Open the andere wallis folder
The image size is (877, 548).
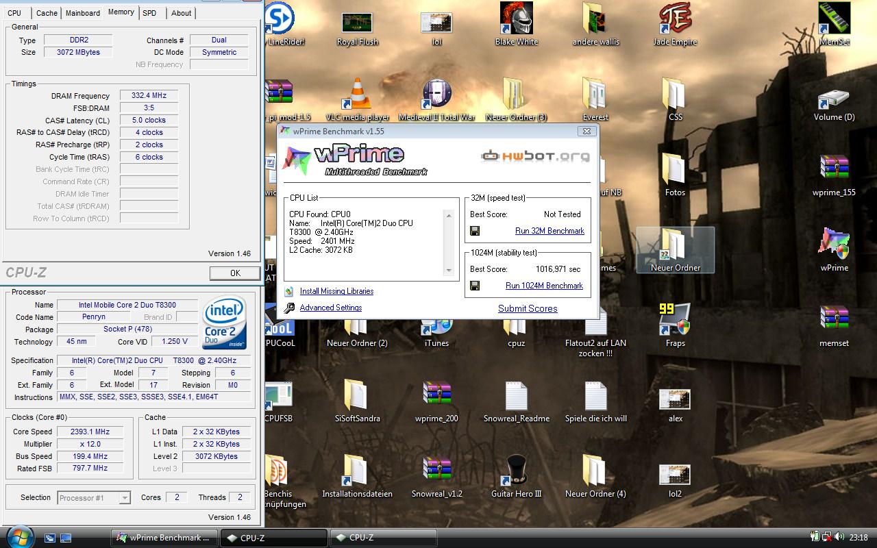click(x=595, y=25)
